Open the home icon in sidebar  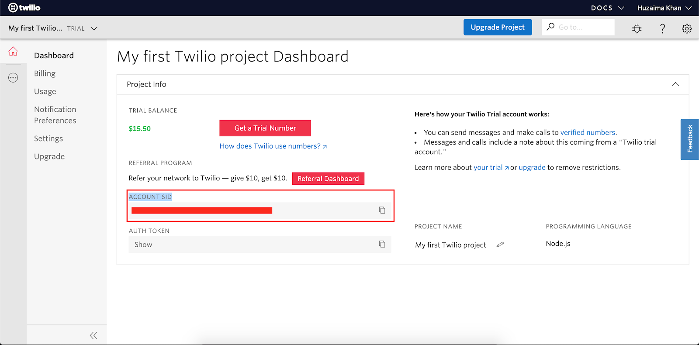coord(13,51)
